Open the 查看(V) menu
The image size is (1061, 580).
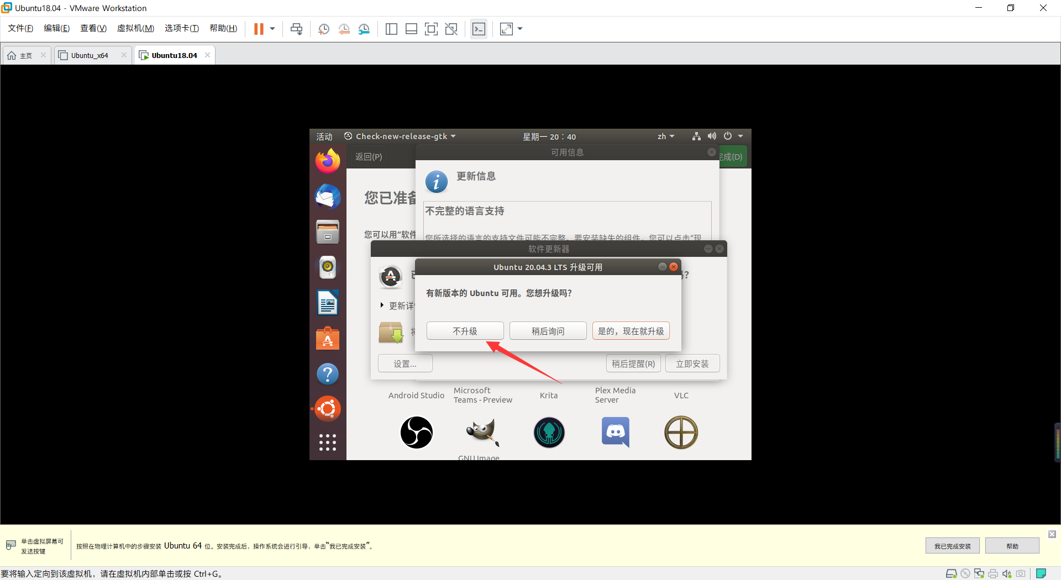tap(93, 28)
